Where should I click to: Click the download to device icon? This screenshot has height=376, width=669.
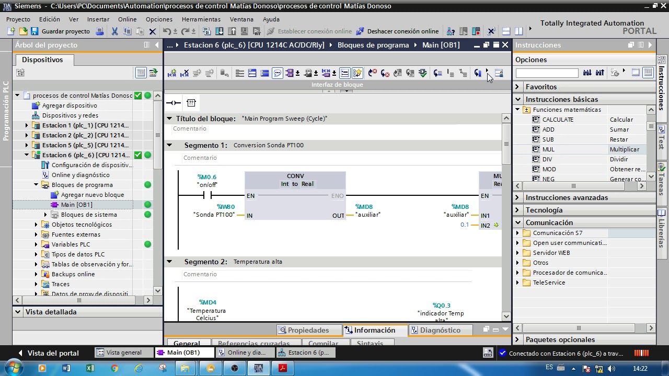coord(219,31)
